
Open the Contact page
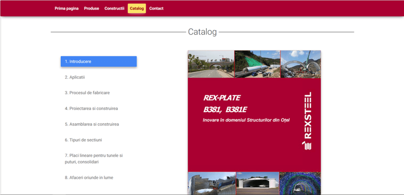tap(156, 9)
